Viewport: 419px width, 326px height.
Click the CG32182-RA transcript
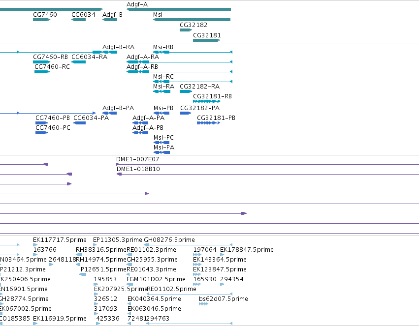coord(186,91)
